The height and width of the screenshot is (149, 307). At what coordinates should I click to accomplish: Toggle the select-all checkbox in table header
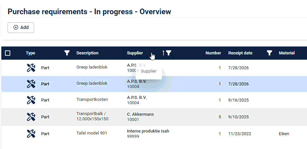point(8,53)
